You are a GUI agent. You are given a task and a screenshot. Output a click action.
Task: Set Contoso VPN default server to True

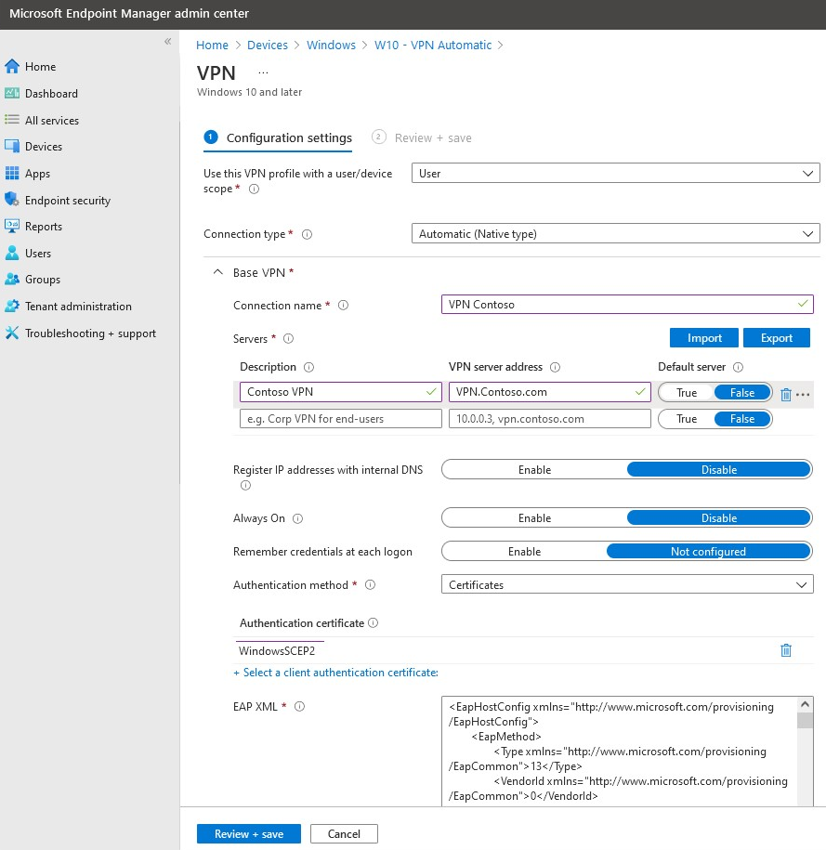(x=687, y=392)
